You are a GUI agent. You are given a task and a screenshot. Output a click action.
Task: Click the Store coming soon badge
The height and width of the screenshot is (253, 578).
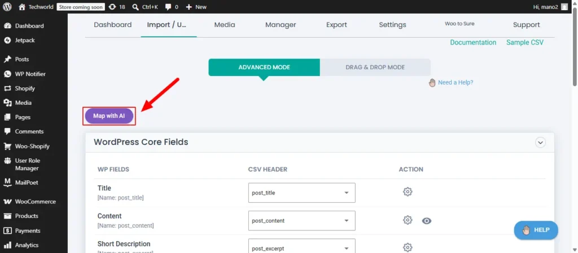pos(80,7)
